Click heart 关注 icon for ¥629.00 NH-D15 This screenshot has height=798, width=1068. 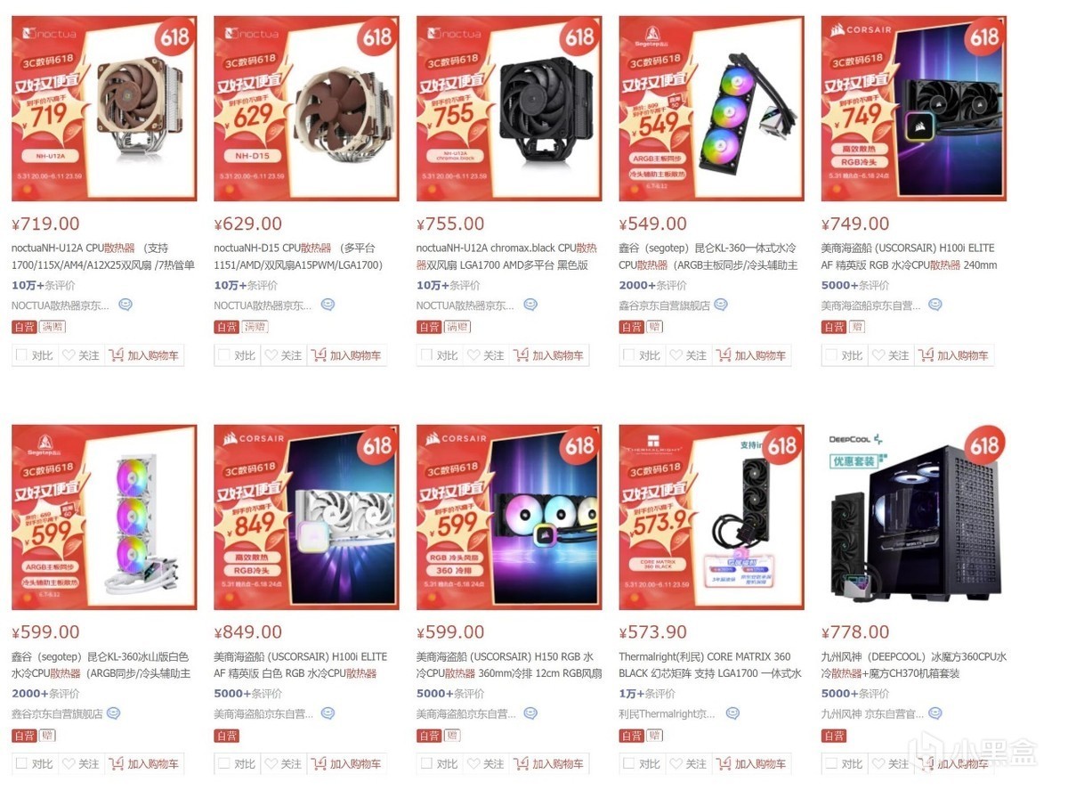click(271, 355)
